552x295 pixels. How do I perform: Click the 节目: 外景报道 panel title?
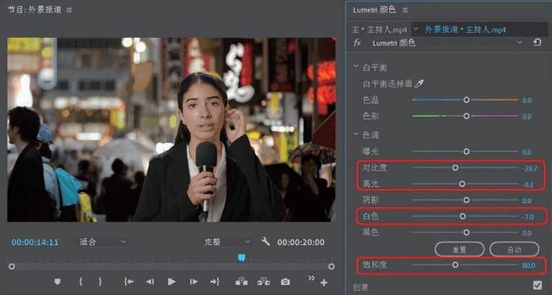(34, 10)
